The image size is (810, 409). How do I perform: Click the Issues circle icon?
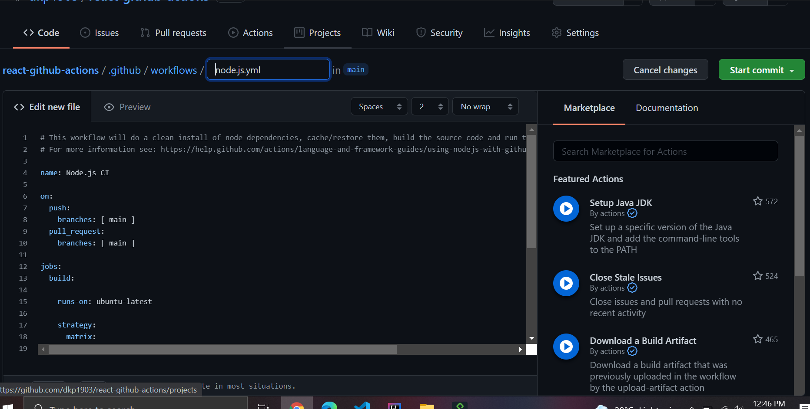(85, 33)
